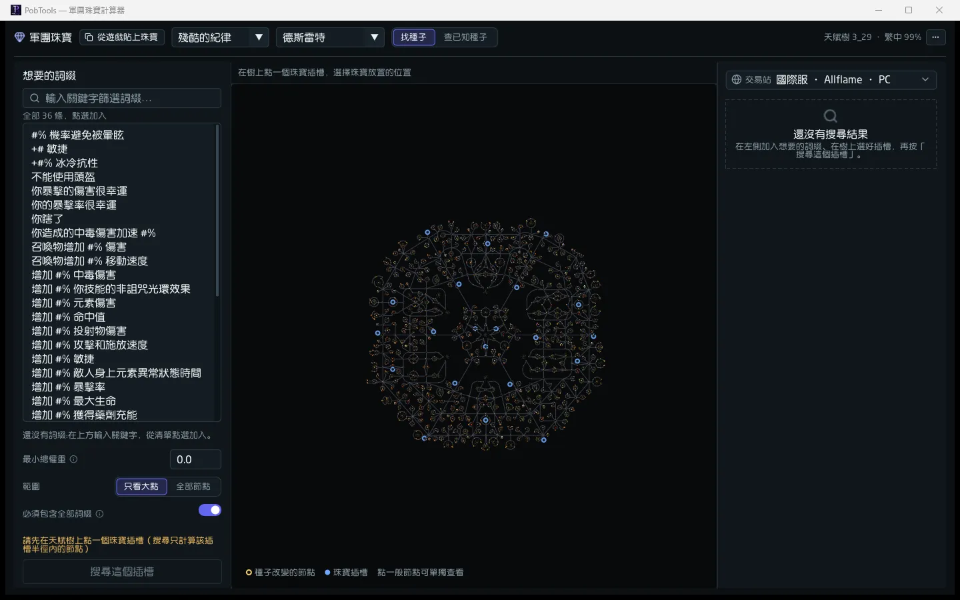Switch to the 找種子 tab
Viewport: 960px width, 600px height.
(414, 37)
